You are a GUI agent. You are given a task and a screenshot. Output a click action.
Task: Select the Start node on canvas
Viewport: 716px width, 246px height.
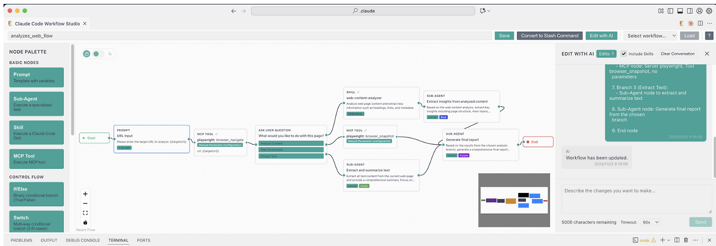click(93, 138)
